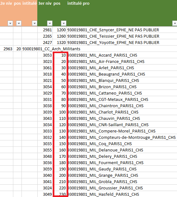The height and width of the screenshot is (197, 177).
Task: Select the pos cell containing 100
Action: point(60,112)
